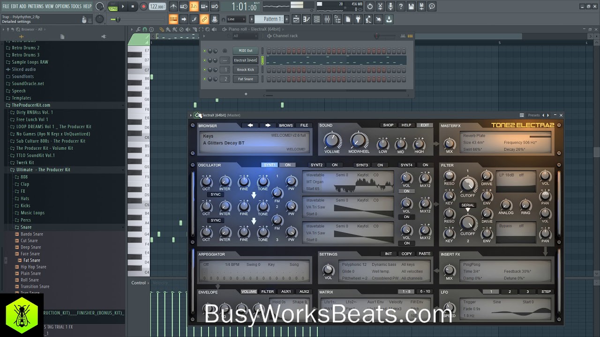Click the Knock Kick channel button
This screenshot has width=600, height=337.
pyautogui.click(x=245, y=69)
